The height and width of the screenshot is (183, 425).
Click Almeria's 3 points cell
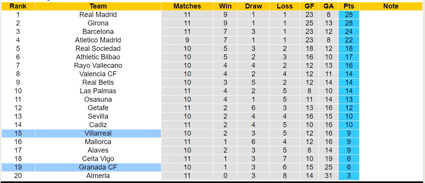[349, 176]
